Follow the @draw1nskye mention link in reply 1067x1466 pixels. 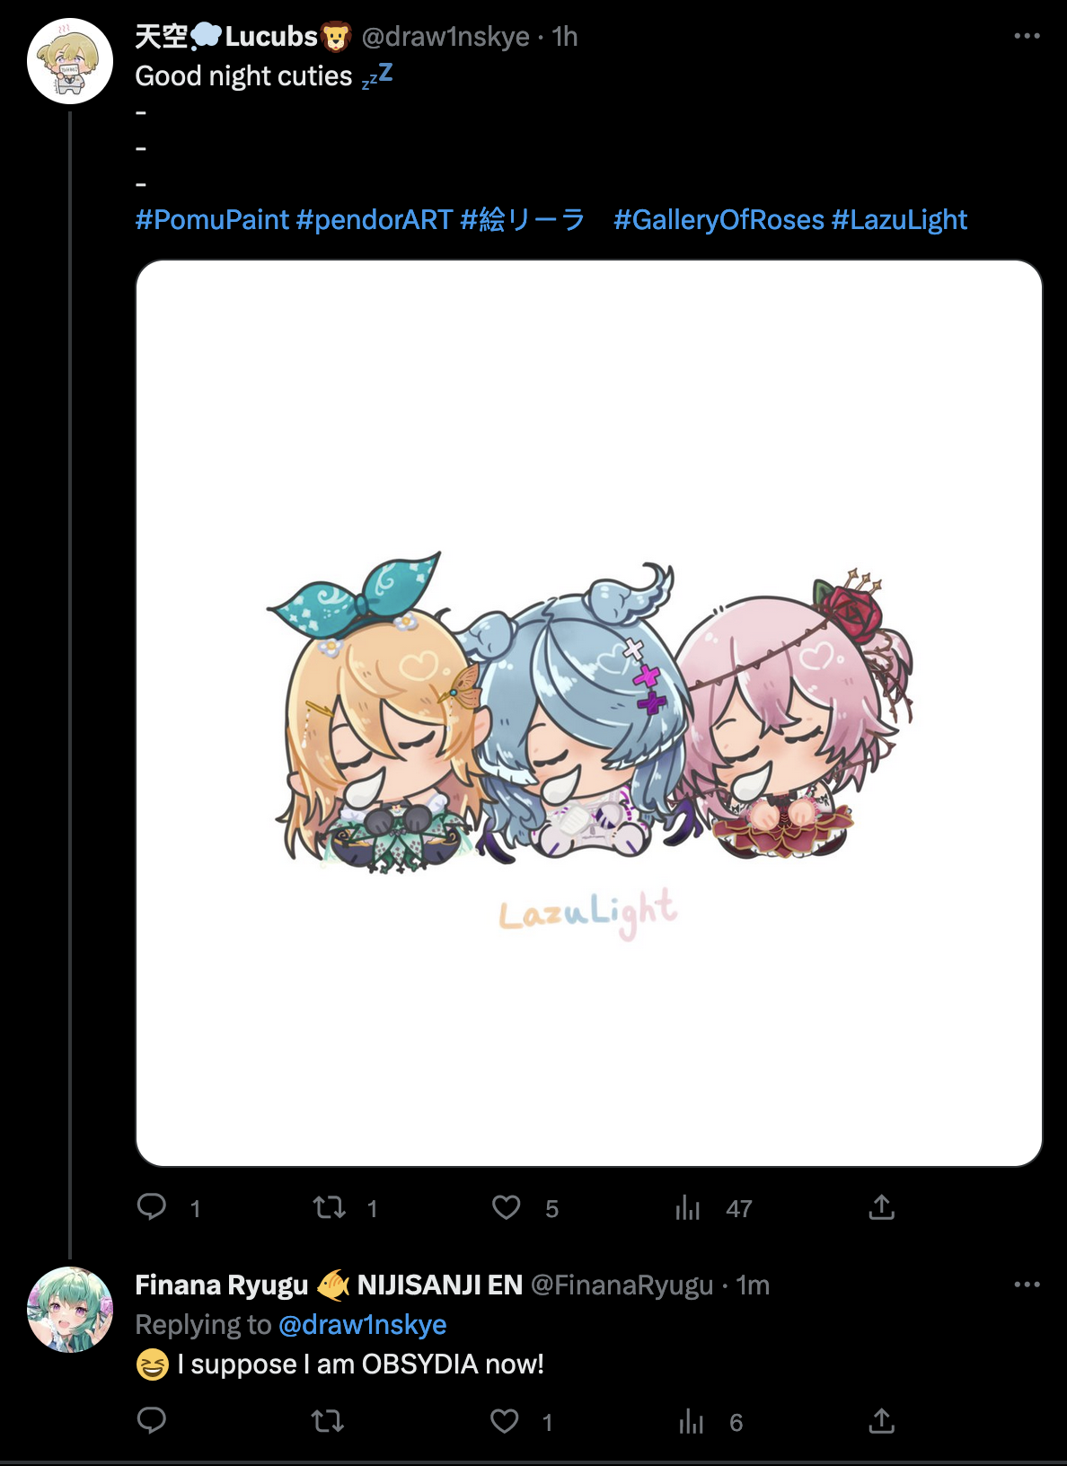(362, 1325)
